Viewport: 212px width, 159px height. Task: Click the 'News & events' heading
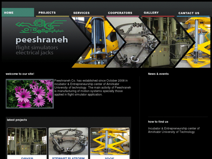click(158, 74)
